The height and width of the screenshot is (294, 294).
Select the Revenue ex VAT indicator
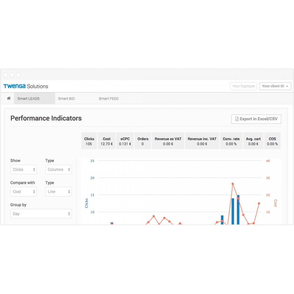coord(168,141)
